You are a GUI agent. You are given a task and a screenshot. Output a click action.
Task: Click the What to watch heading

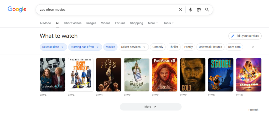pos(59,36)
